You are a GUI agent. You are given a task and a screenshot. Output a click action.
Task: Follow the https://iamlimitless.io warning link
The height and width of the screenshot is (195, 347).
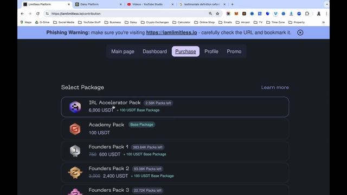tap(171, 32)
